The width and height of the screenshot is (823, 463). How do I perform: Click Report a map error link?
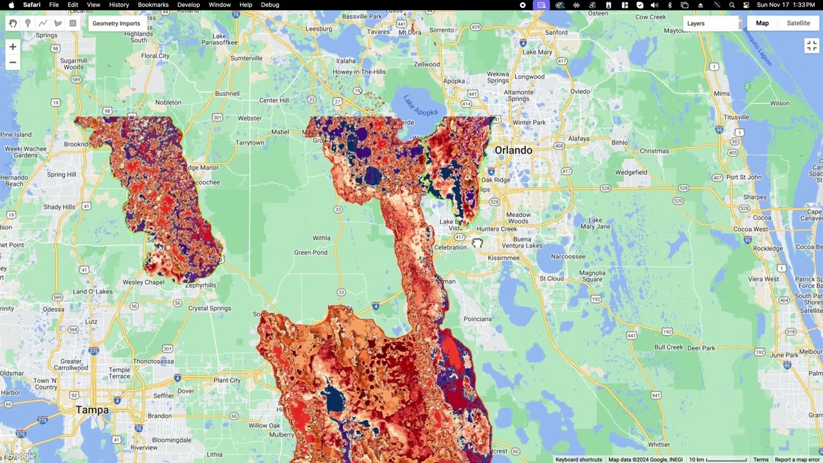pyautogui.click(x=797, y=459)
